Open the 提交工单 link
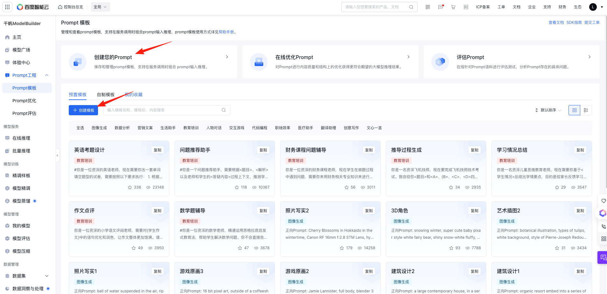 pos(592,23)
